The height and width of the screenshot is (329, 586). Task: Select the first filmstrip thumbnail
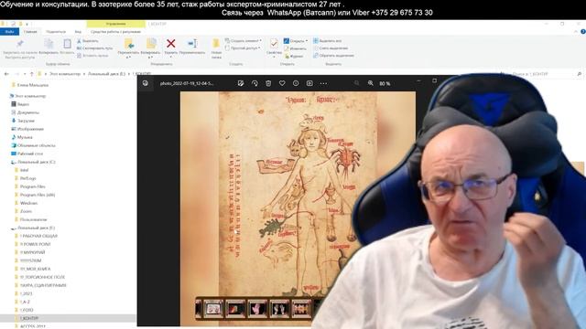click(213, 309)
